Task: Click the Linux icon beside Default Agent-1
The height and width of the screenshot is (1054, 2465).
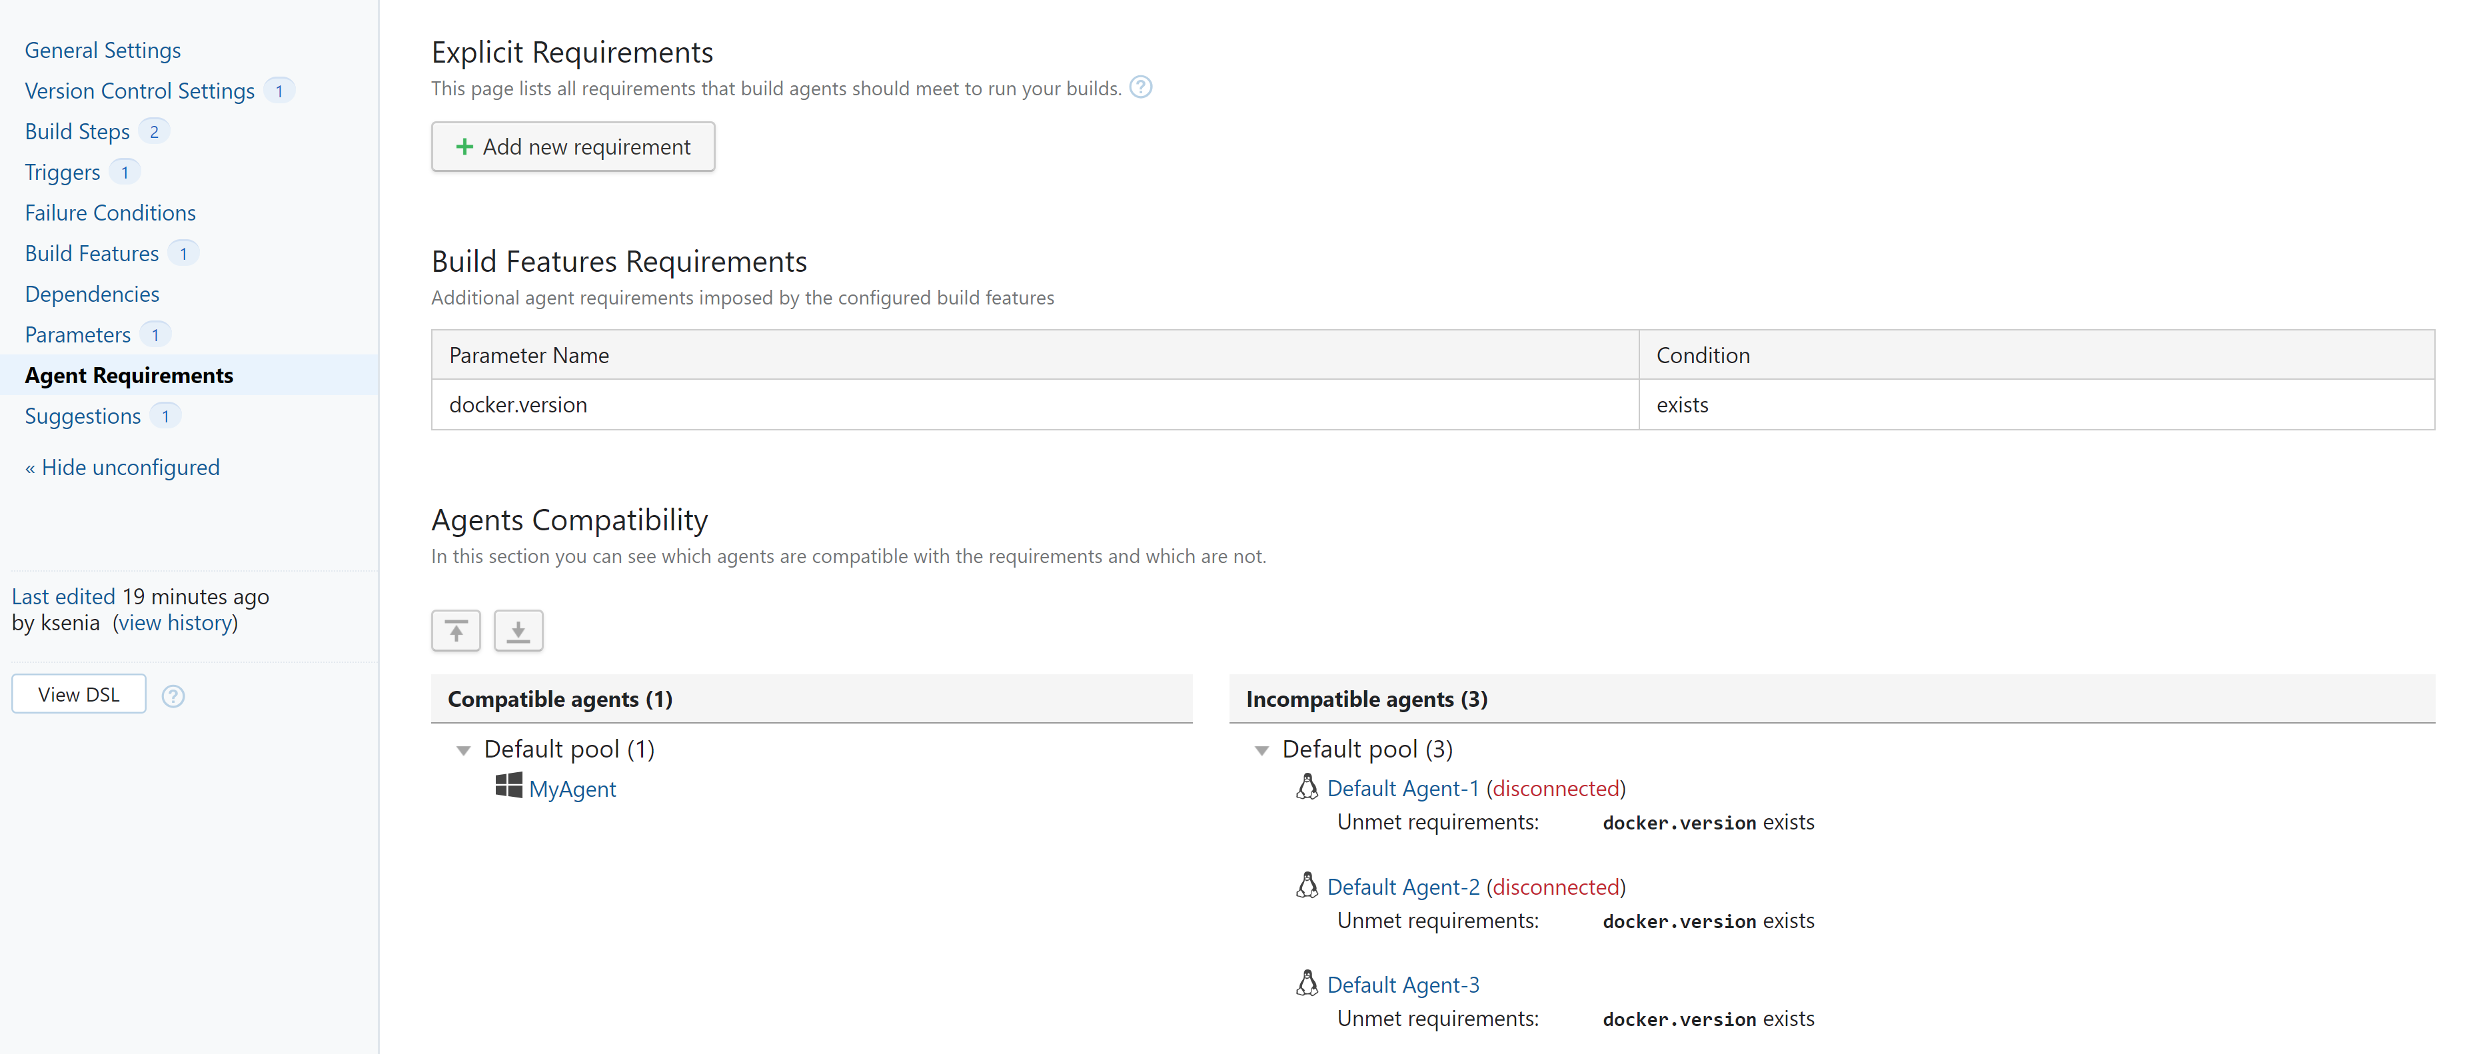Action: [x=1306, y=786]
